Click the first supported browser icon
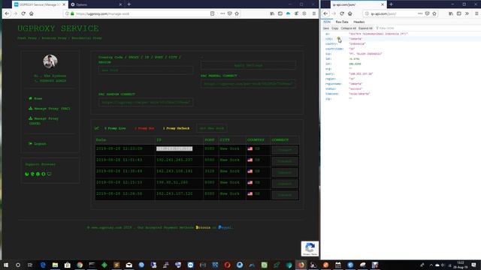 click(x=27, y=174)
